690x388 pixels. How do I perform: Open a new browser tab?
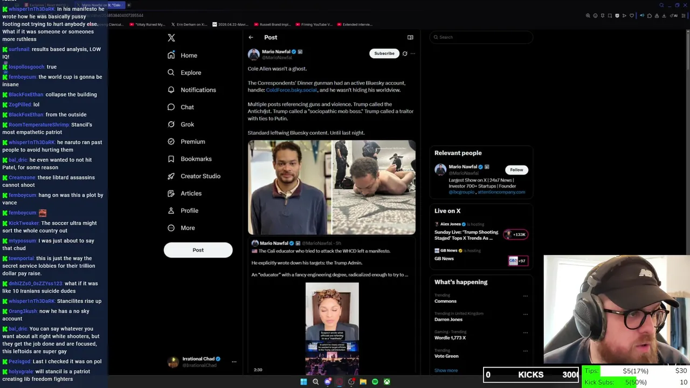[x=129, y=5]
